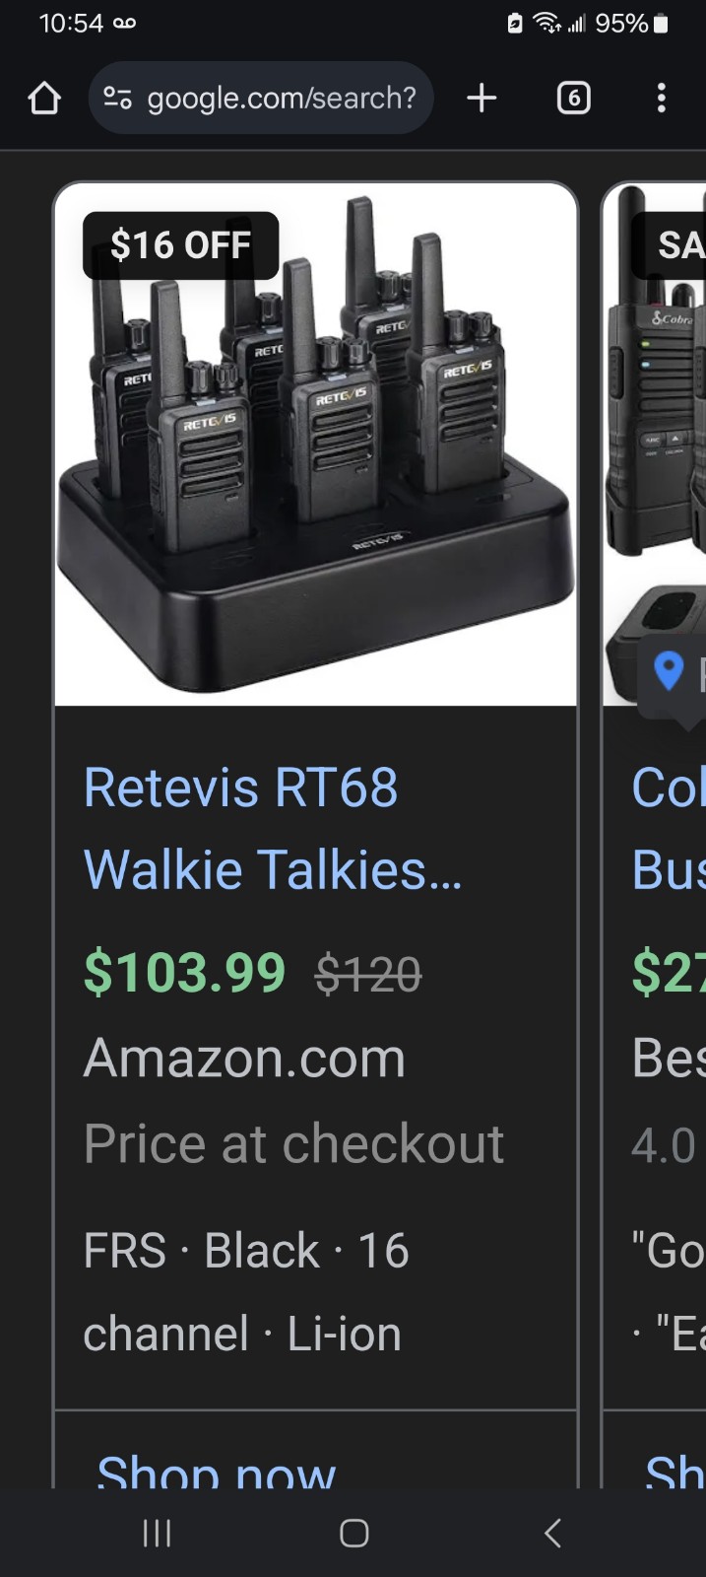Image resolution: width=706 pixels, height=1577 pixels.
Task: Tap the FRS Black 16 channel specs text
Action: point(246,1292)
